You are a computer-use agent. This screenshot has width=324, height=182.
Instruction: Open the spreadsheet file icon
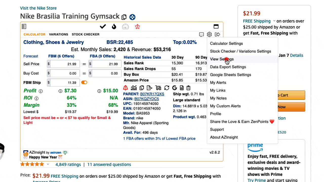(x=182, y=88)
